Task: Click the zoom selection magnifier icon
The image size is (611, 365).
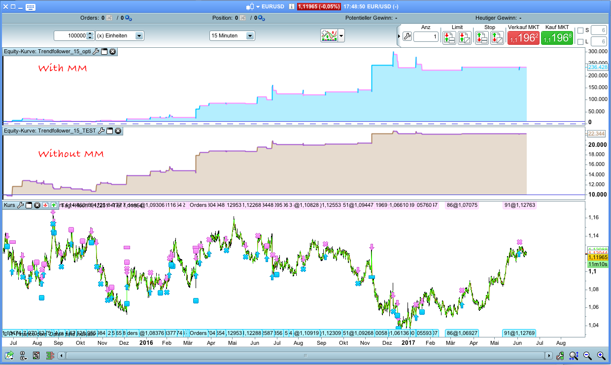Action: (574, 355)
